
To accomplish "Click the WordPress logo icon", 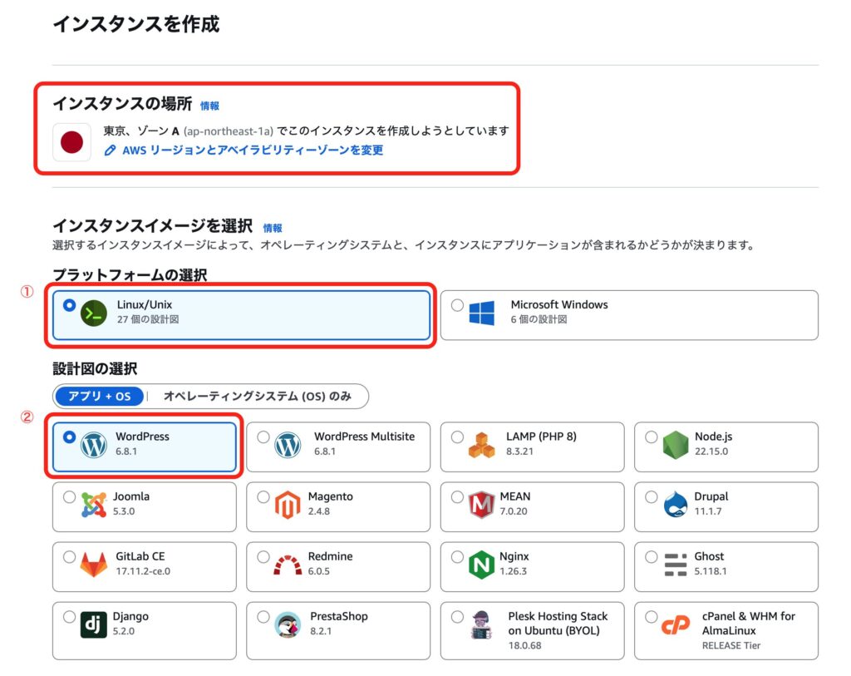I will 94,445.
